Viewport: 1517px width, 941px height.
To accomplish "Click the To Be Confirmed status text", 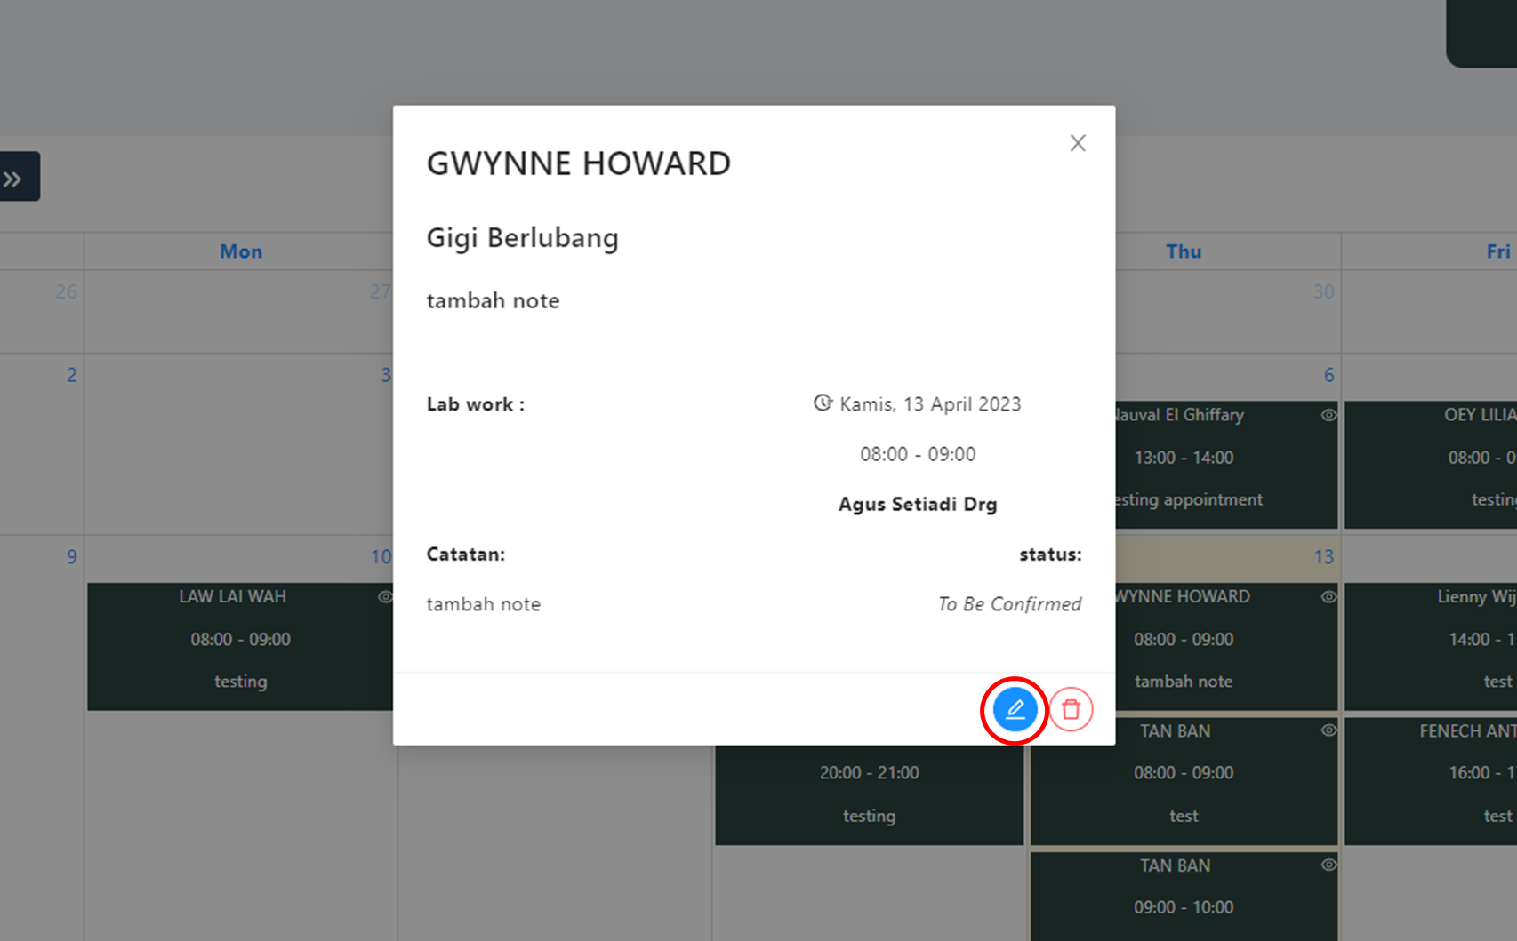I will point(1010,604).
